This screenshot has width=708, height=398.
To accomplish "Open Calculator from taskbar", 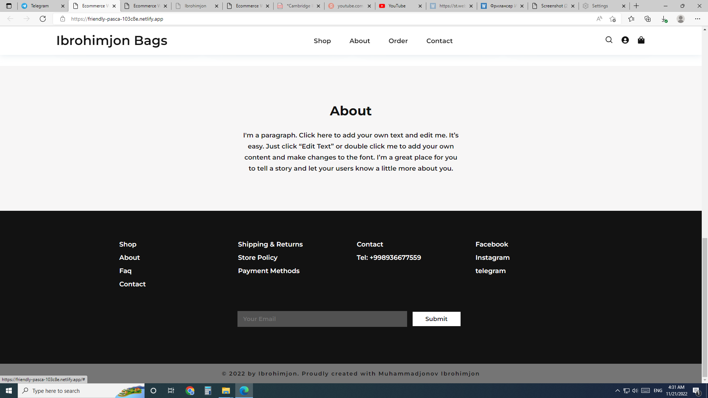I will click(x=208, y=391).
